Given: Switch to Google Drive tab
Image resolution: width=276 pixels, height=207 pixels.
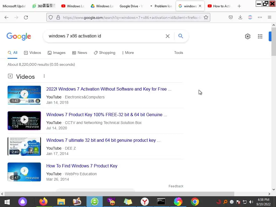Looking at the screenshot, I should [131, 6].
